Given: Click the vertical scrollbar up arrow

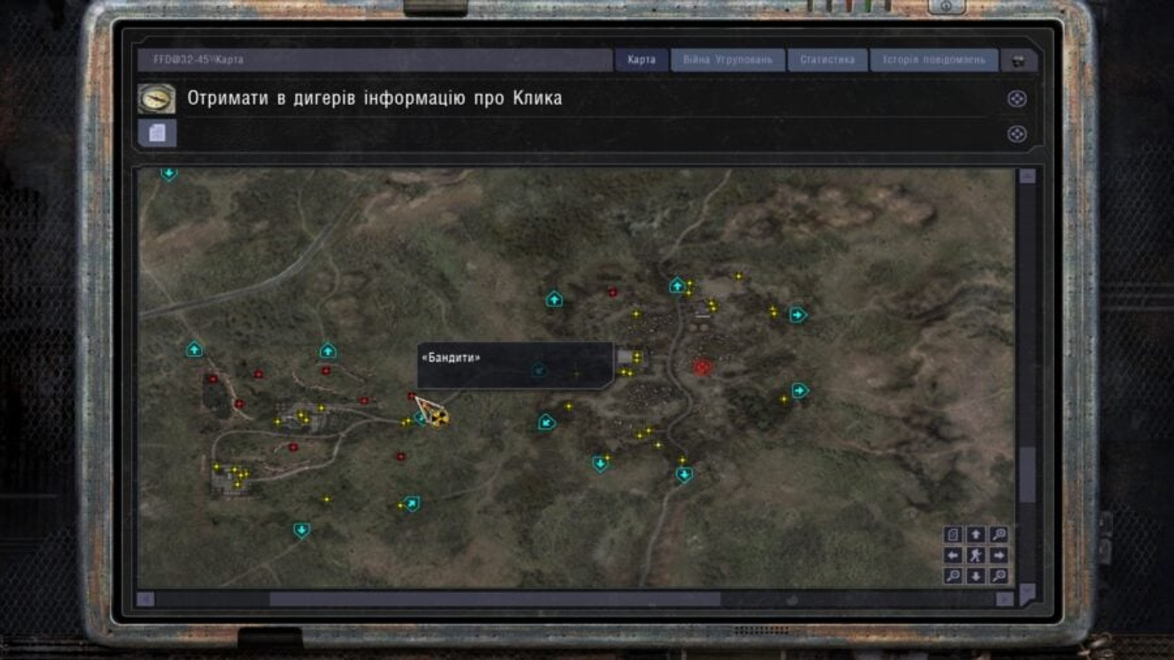Looking at the screenshot, I should pyautogui.click(x=1027, y=177).
